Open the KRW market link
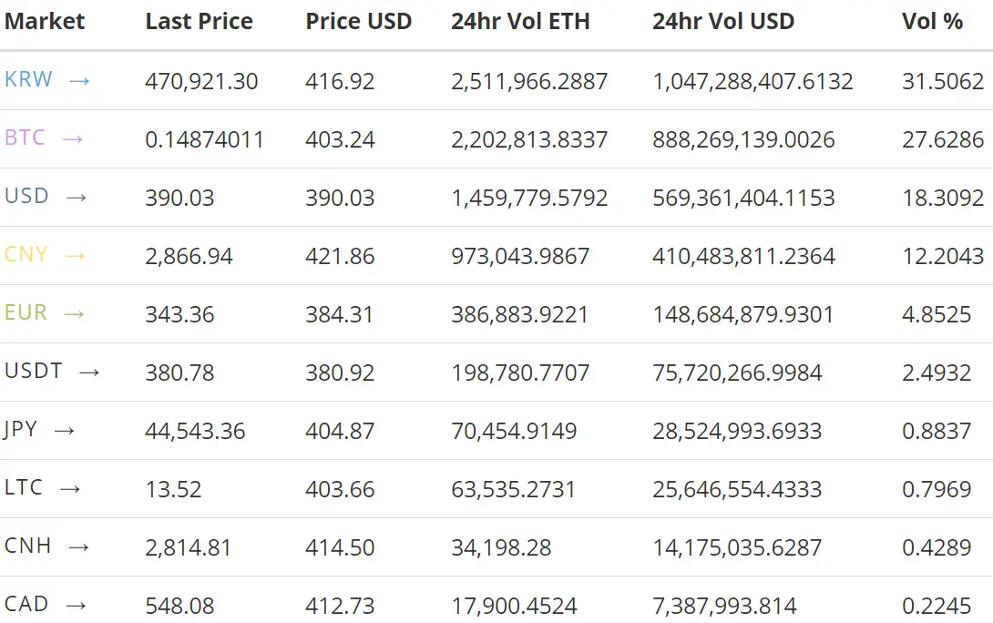Viewport: 993px width, 623px height. coord(28,79)
